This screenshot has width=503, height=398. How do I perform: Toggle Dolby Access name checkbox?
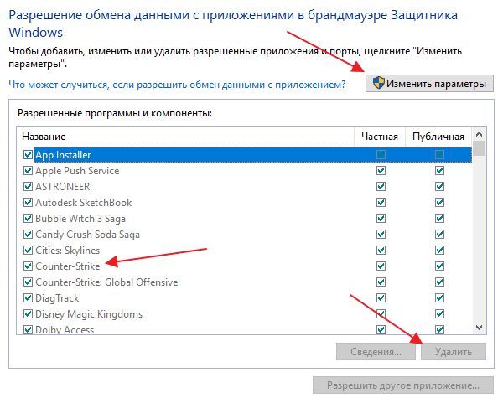coord(28,329)
